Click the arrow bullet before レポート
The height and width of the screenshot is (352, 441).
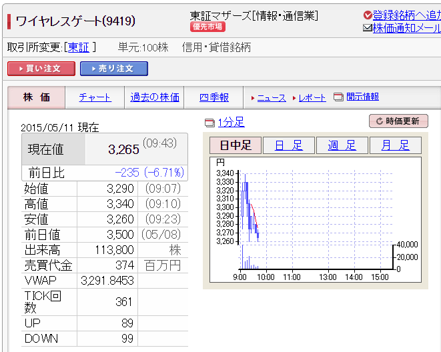[294, 98]
